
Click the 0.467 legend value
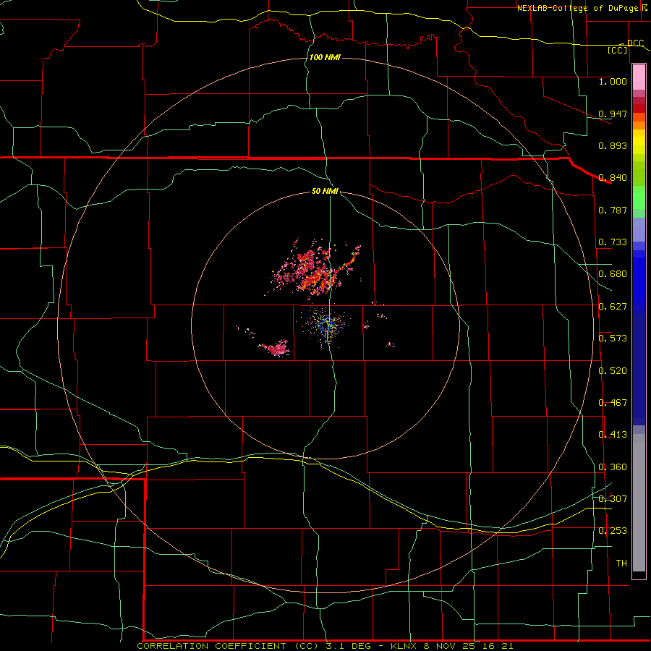click(x=613, y=403)
